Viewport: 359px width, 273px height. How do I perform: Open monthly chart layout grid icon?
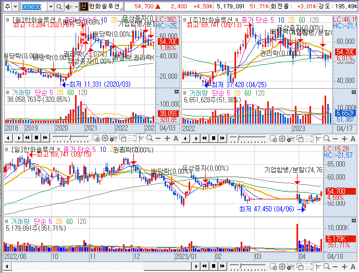96,138
